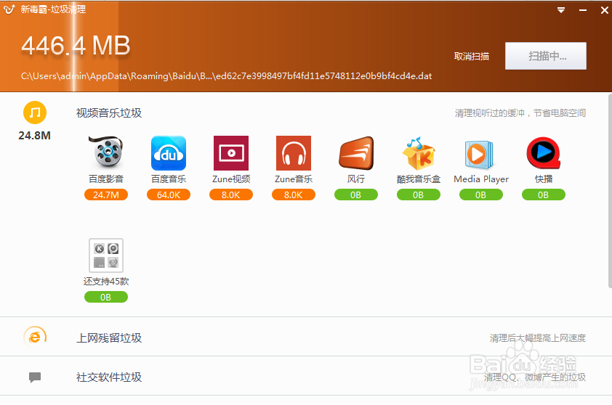Viewport: 612px width, 405px height.
Task: Close the 垃圾清理 window
Action: (x=604, y=10)
